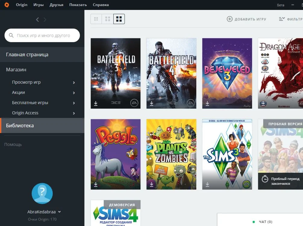Expand the Просмотр игр submenu
The width and height of the screenshot is (303, 226).
tap(74, 82)
